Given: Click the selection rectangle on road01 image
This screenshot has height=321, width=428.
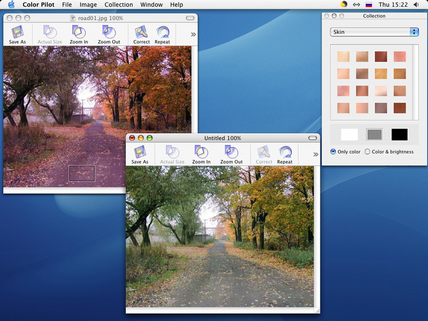Looking at the screenshot, I should point(82,173).
